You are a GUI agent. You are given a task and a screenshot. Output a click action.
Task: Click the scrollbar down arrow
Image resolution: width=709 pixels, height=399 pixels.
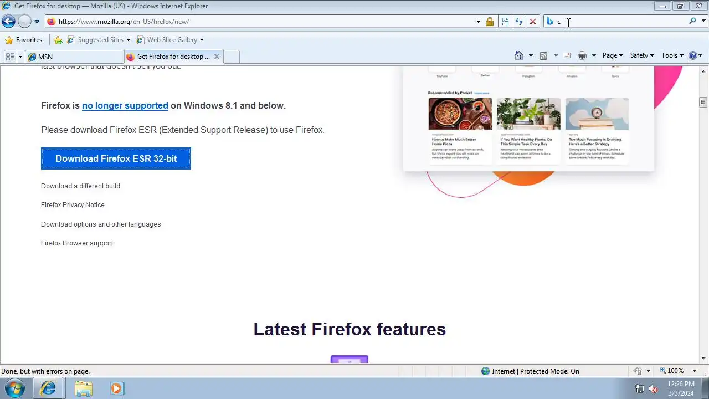(x=703, y=359)
